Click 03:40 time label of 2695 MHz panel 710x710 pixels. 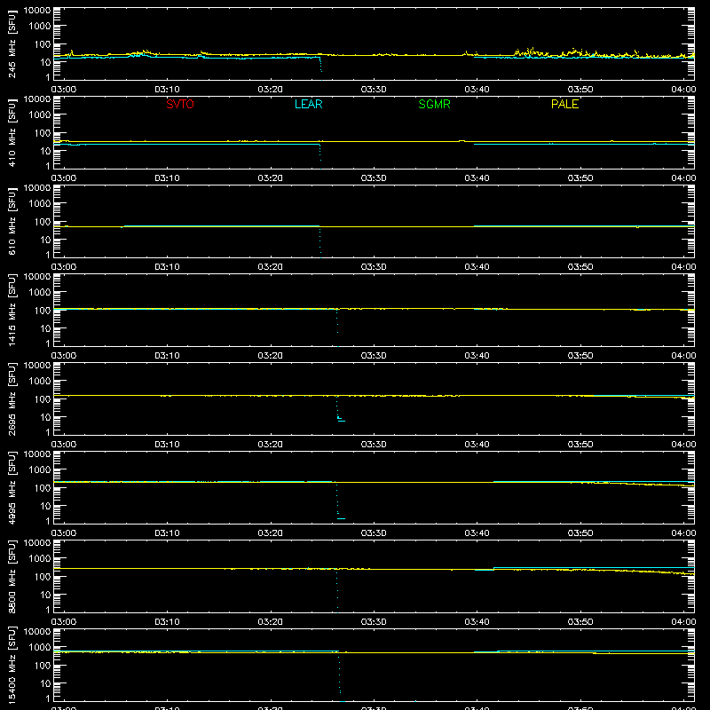tap(477, 445)
